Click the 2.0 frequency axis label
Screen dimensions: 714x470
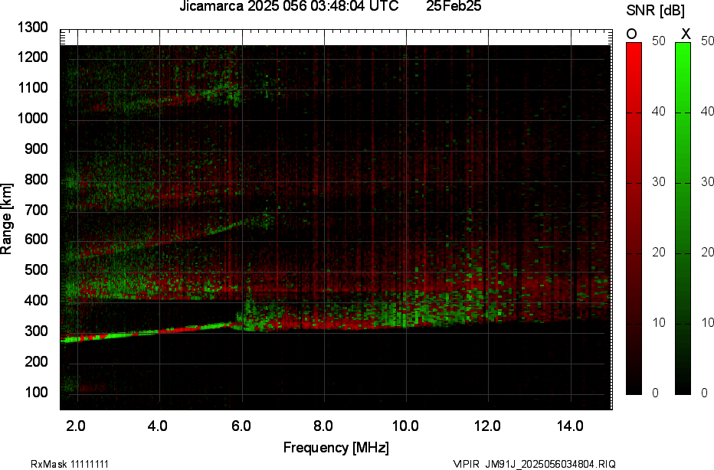pyautogui.click(x=76, y=426)
